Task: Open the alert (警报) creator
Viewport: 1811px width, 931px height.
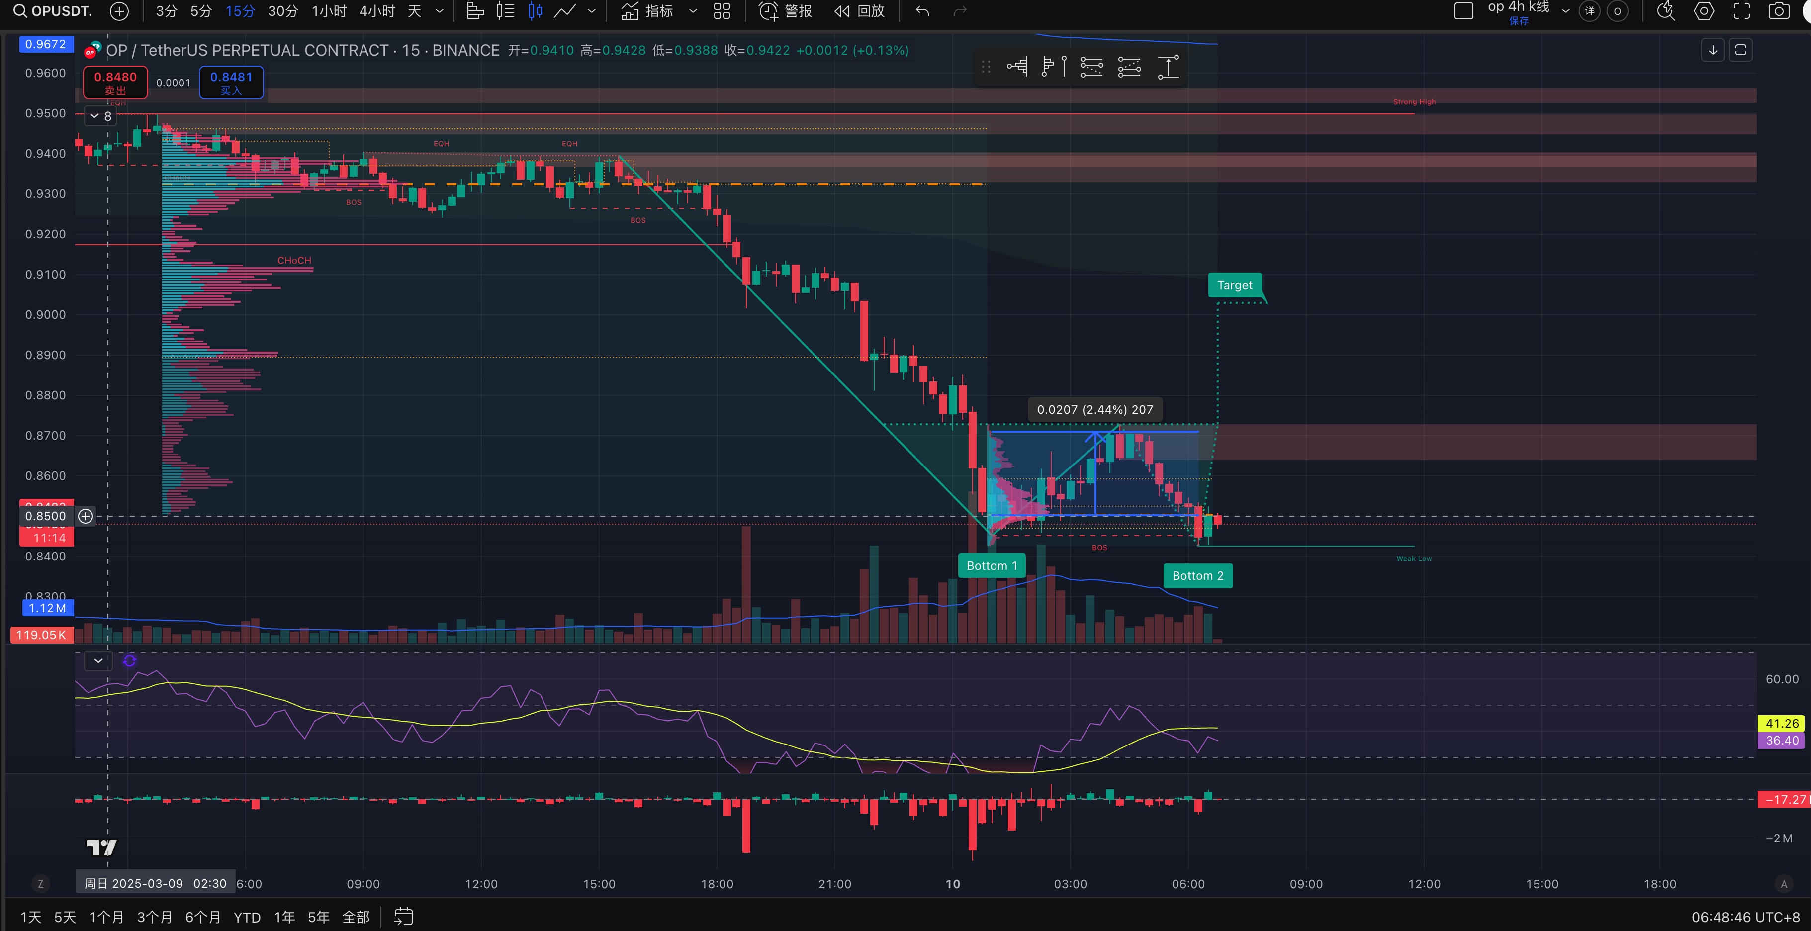Action: click(x=786, y=11)
